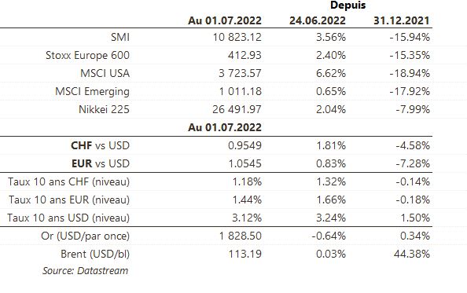Viewport: 467px width, 293px height.
Task: Select the Taux 10 ans CHF label
Action: pyautogui.click(x=69, y=181)
